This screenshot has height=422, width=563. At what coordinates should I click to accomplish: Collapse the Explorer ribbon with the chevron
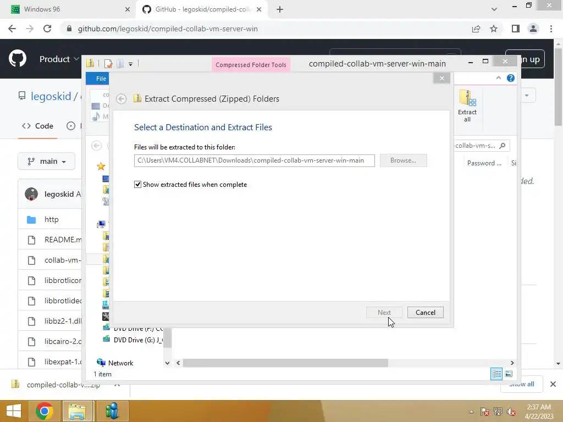click(498, 78)
